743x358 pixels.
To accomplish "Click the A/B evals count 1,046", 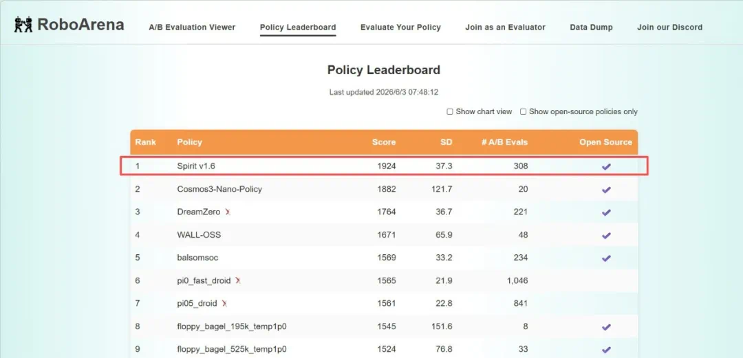I will (517, 281).
